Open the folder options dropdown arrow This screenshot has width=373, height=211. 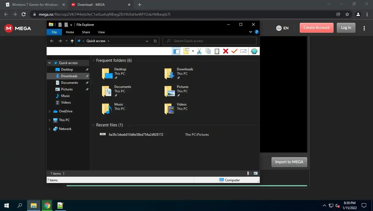coord(193,51)
